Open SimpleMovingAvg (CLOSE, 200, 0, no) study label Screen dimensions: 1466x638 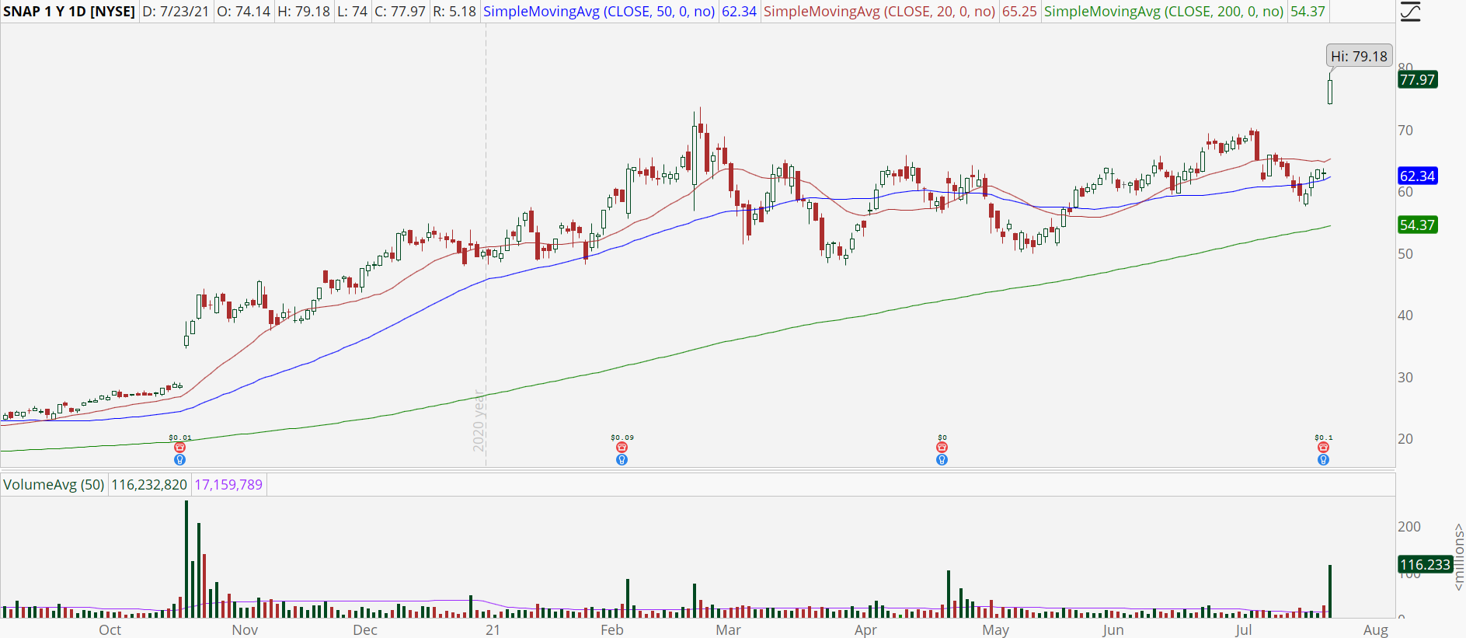pyautogui.click(x=1164, y=12)
